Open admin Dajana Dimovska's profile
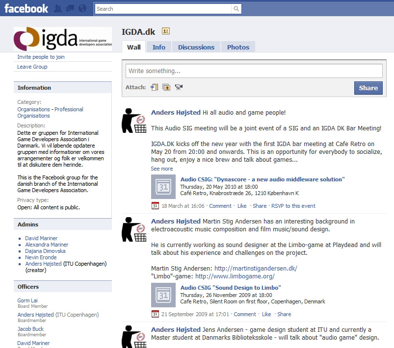 (x=45, y=251)
